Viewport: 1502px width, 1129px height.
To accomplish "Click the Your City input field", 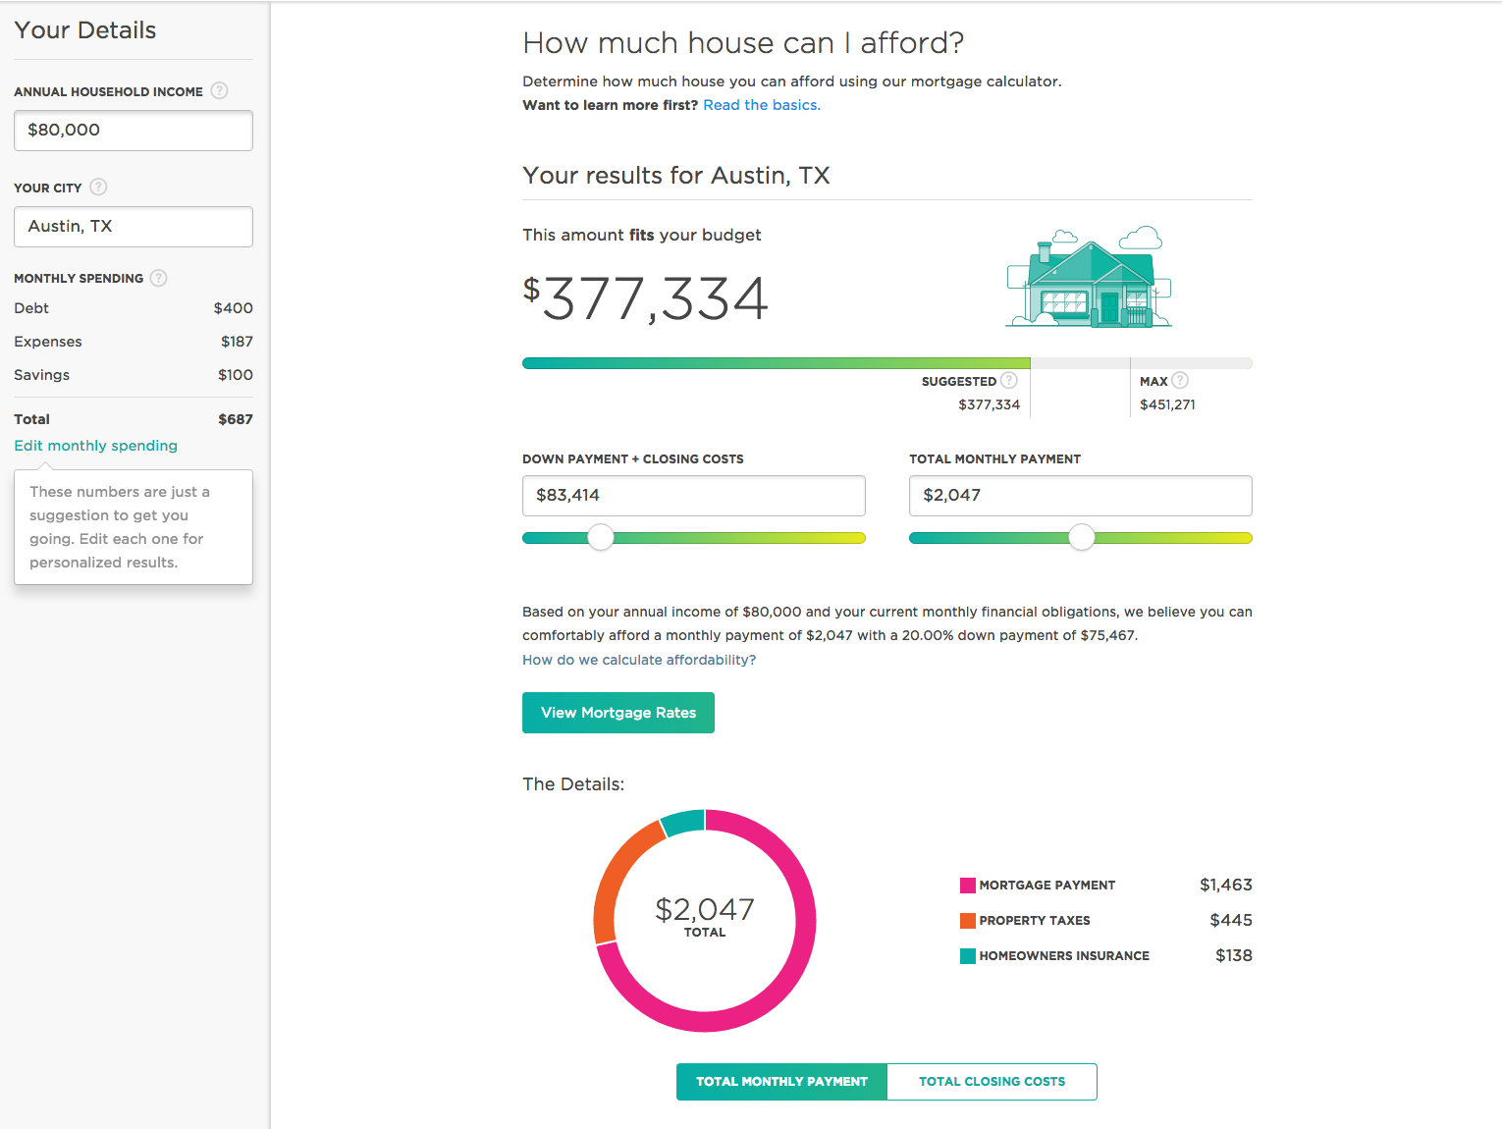I will [x=134, y=227].
